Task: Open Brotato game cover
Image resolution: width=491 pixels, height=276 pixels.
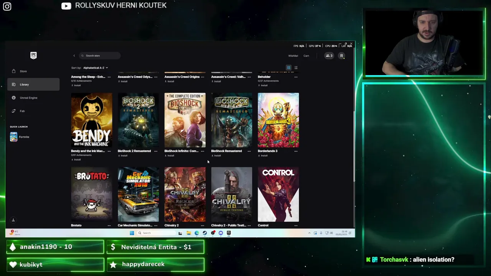Action: click(92, 194)
